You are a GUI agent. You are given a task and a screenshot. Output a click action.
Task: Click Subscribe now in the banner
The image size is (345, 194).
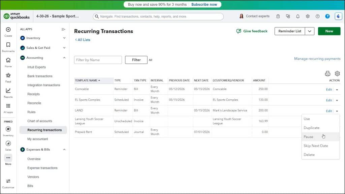[204, 4]
